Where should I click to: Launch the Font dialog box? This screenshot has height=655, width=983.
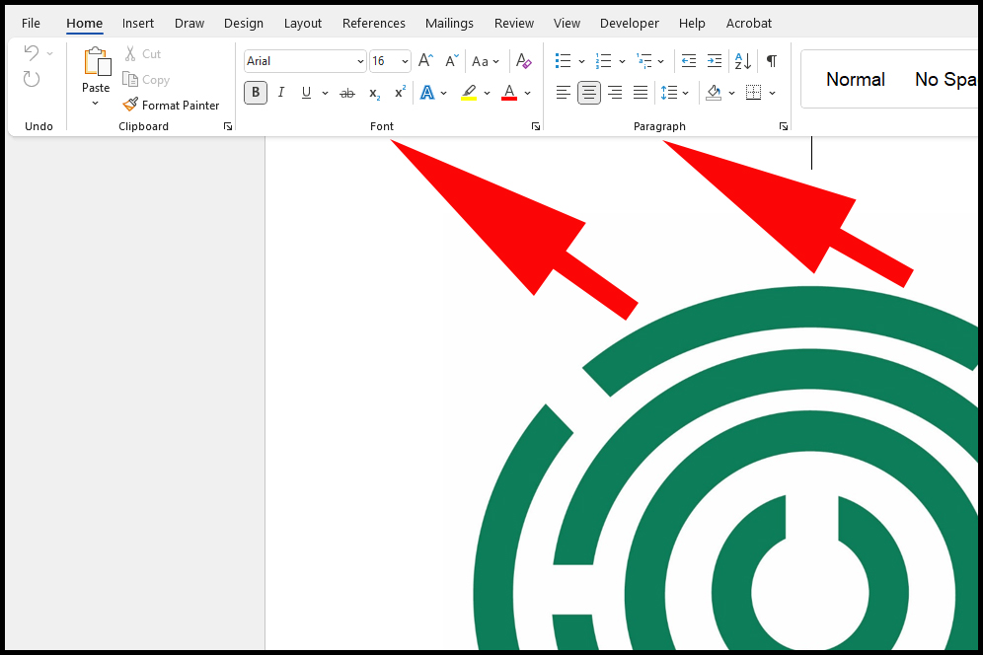tap(536, 126)
